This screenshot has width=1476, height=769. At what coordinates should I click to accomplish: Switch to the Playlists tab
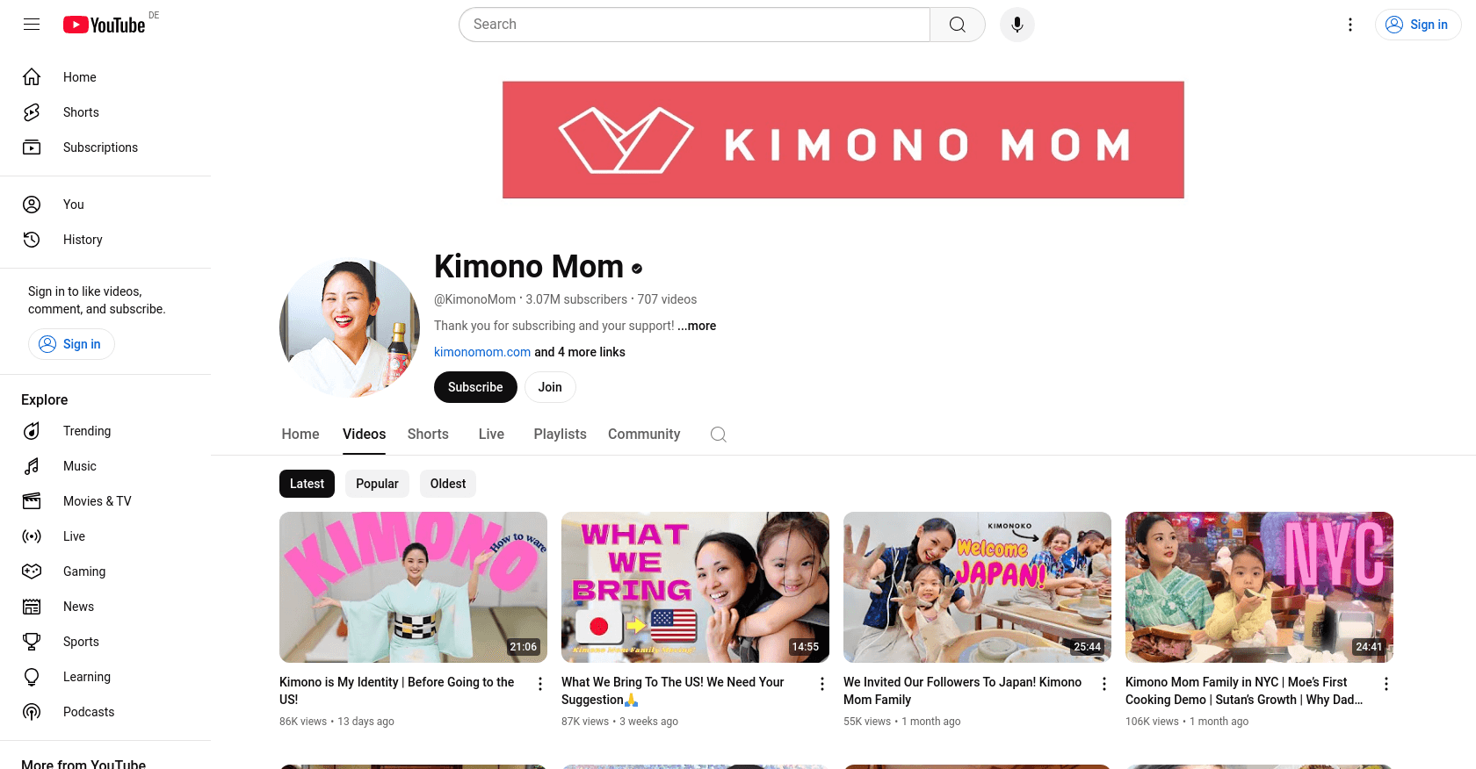(560, 435)
